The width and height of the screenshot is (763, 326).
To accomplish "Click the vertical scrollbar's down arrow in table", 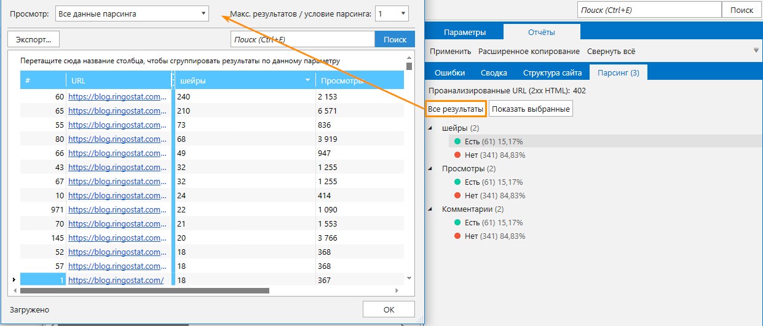I will coord(409,278).
